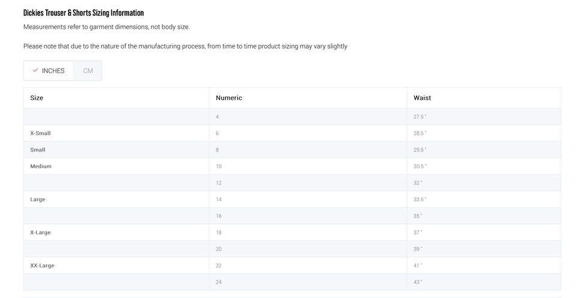This screenshot has height=298, width=577.
Task: Click the manufacturing process sizing note
Action: 186,46
